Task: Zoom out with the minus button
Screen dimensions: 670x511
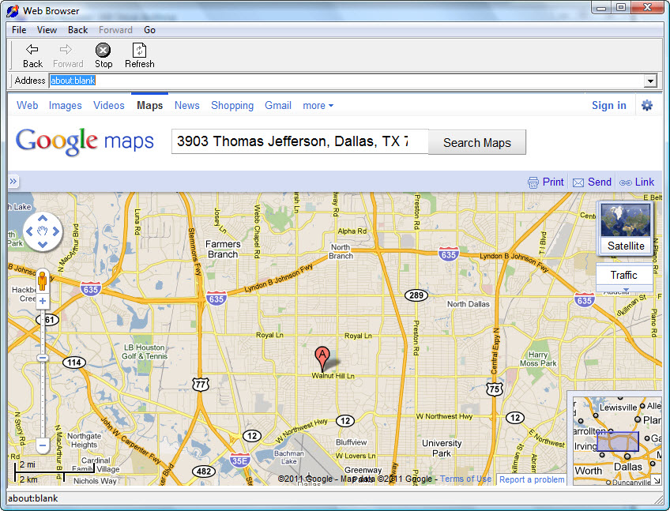Action: [43, 445]
